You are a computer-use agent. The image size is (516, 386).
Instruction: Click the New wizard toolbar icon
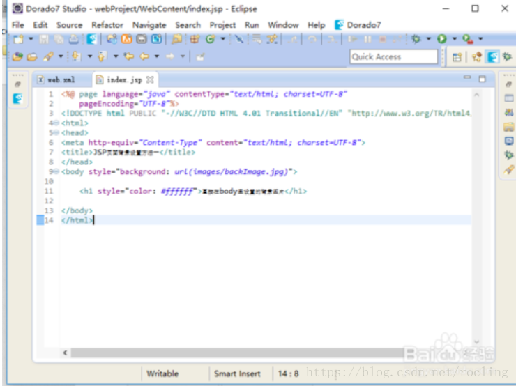click(18, 39)
